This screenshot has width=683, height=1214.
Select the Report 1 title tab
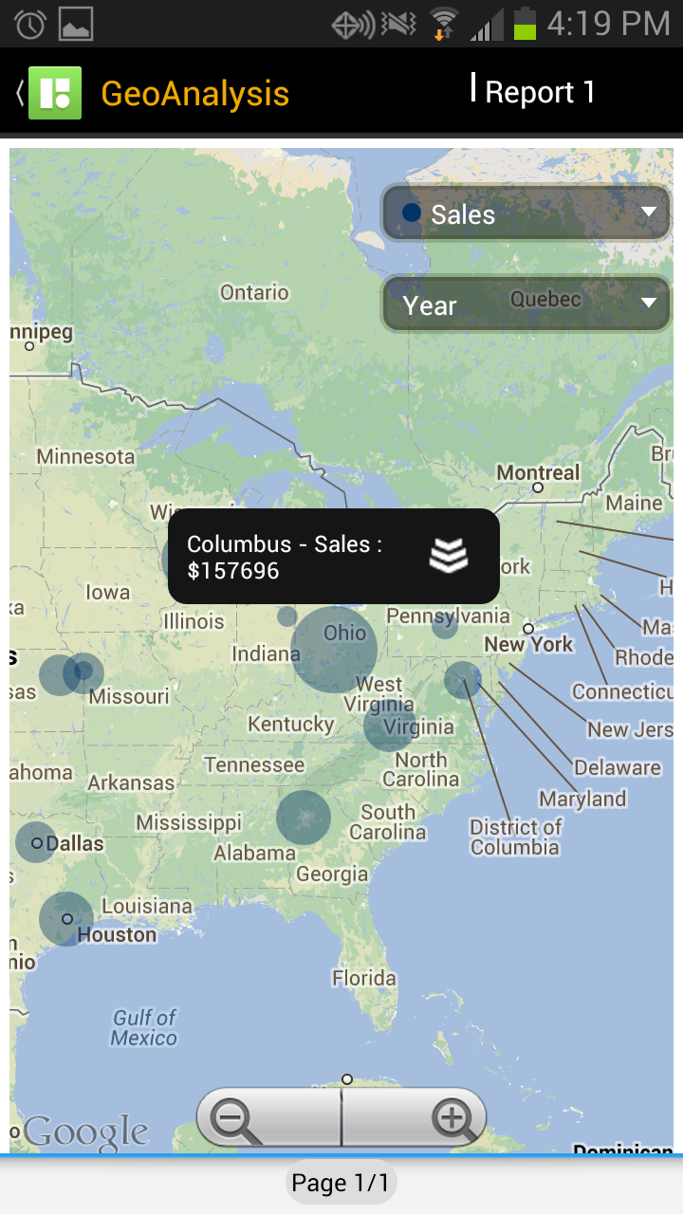click(x=540, y=92)
